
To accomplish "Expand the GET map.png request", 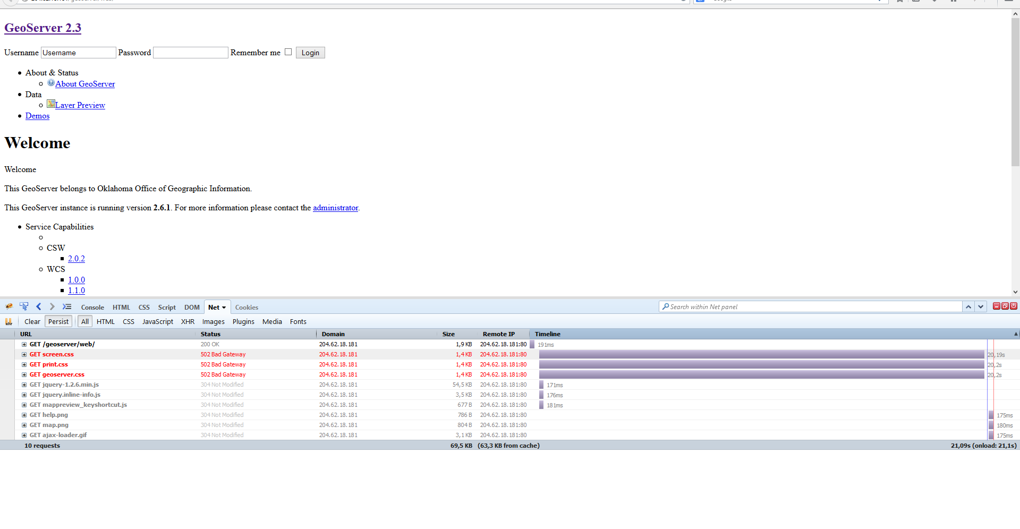I will 24,425.
